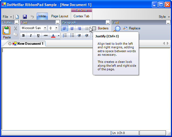Create a new document with page icon
Viewport: 172px width, 137px height.
[x=17, y=17]
